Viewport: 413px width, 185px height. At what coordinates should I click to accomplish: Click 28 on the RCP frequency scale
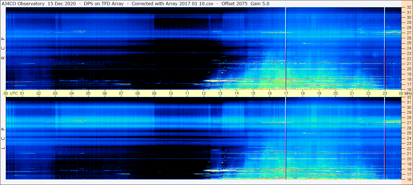coord(409,28)
